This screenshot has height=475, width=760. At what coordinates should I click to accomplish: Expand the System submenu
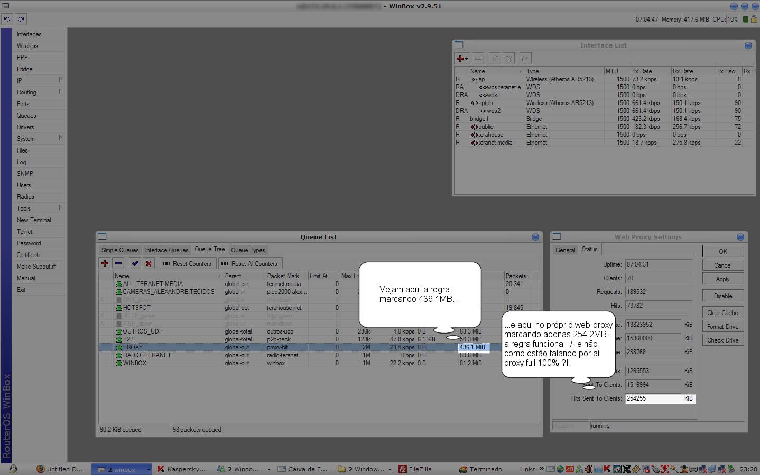(60, 138)
